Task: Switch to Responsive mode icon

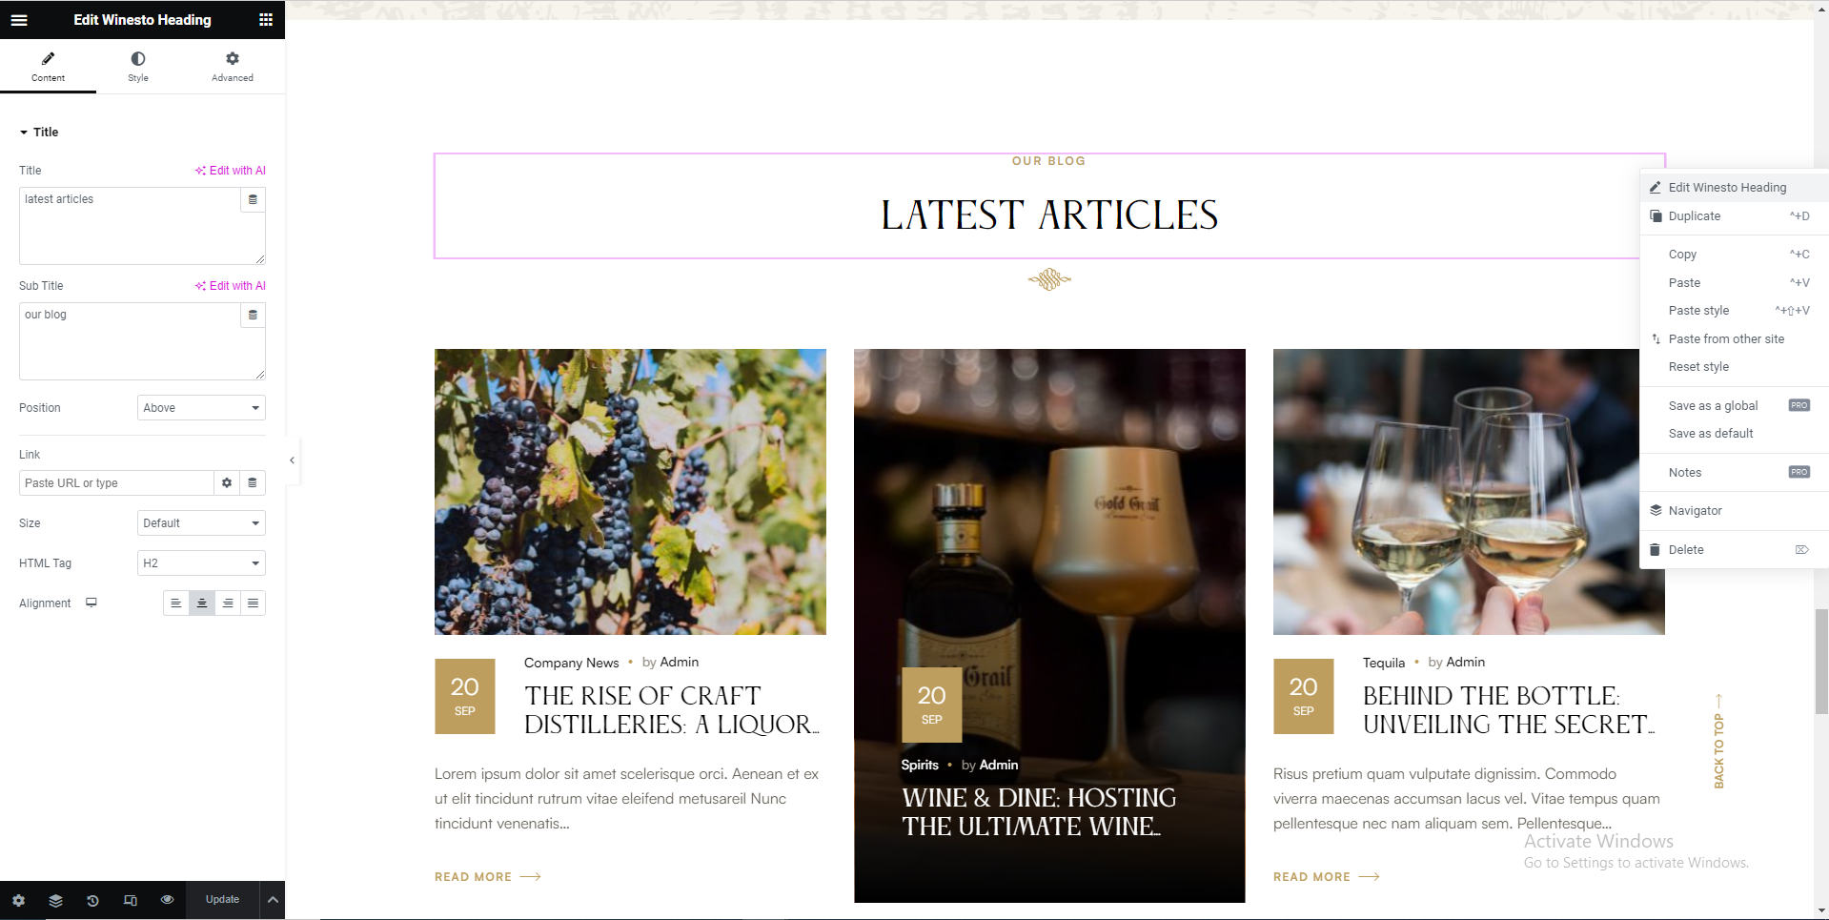Action: (131, 900)
